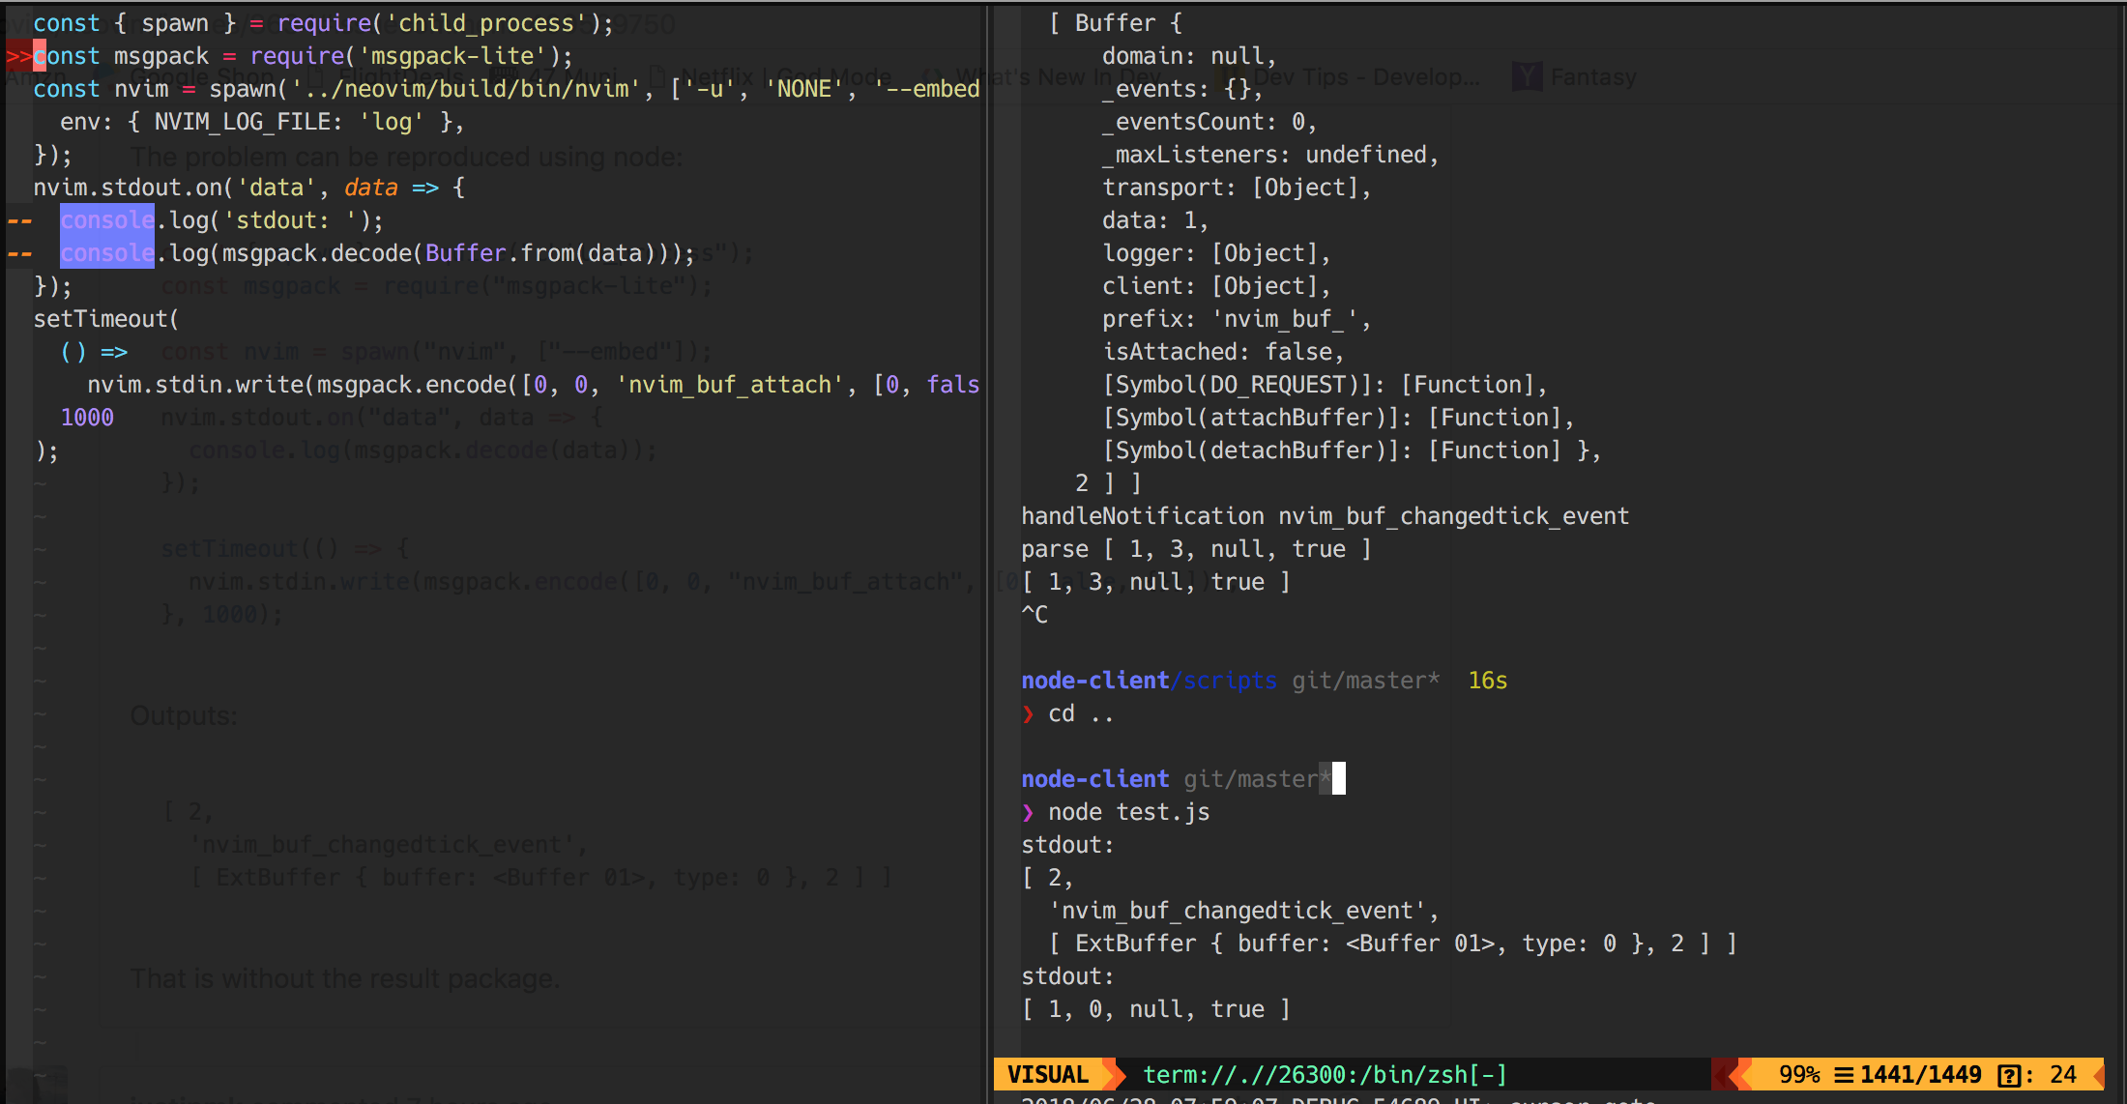Click the Yahoo "Y" favicon for the Fantasy bookmark
Image resolution: width=2127 pixels, height=1104 pixels.
pyautogui.click(x=1528, y=76)
